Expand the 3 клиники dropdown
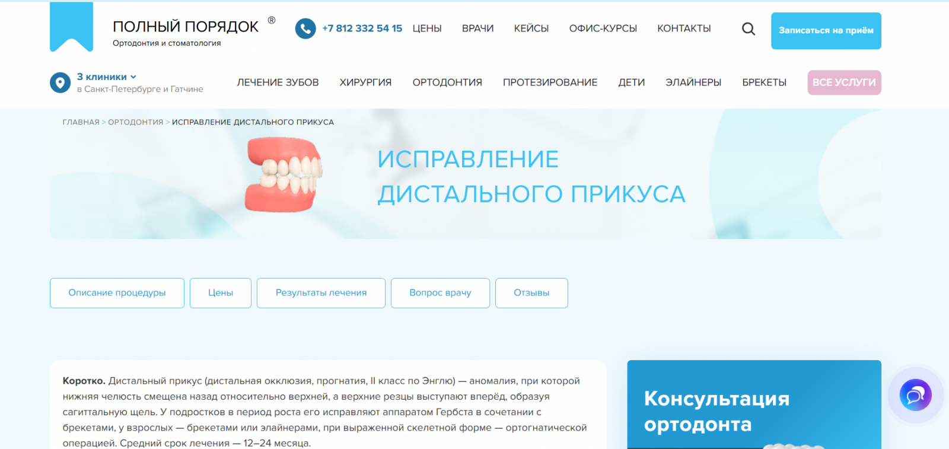 pos(107,77)
